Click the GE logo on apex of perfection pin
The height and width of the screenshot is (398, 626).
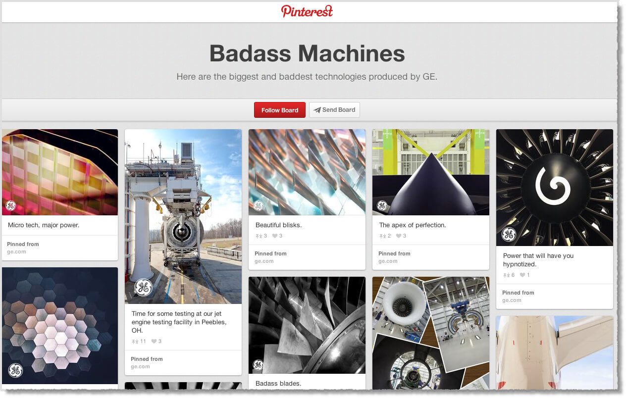382,205
